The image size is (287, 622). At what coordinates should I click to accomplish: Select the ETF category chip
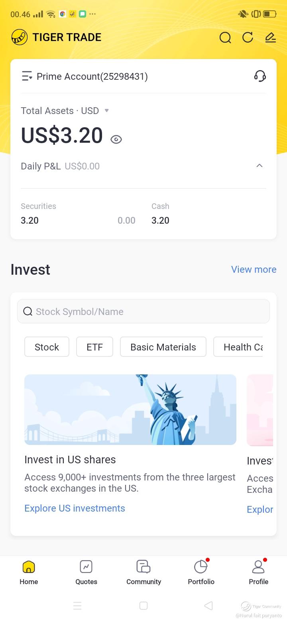click(x=94, y=347)
